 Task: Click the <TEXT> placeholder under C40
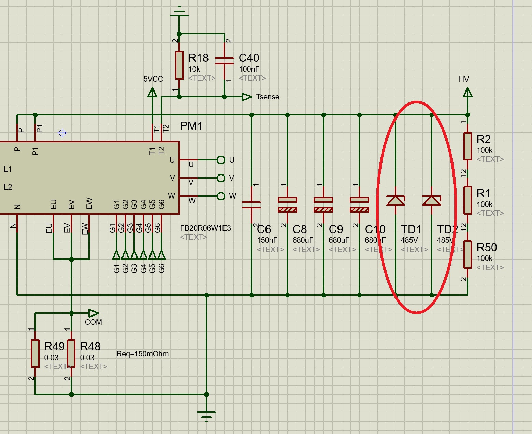pyautogui.click(x=252, y=78)
